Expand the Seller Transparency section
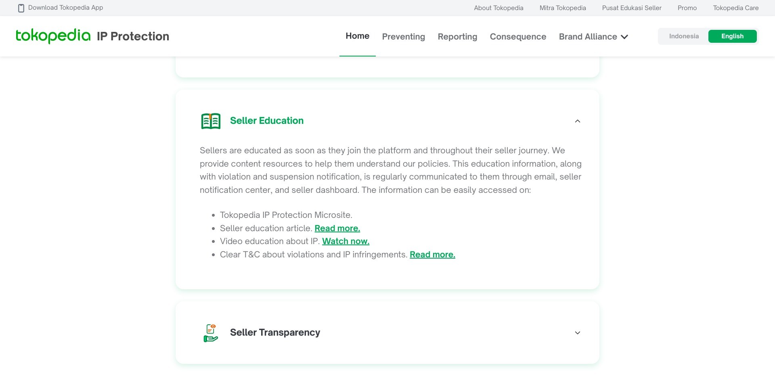This screenshot has width=775, height=376. tap(577, 333)
